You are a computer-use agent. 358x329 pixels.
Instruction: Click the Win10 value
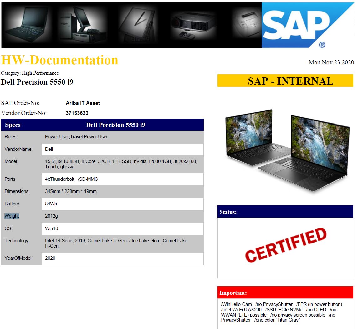[x=52, y=228]
